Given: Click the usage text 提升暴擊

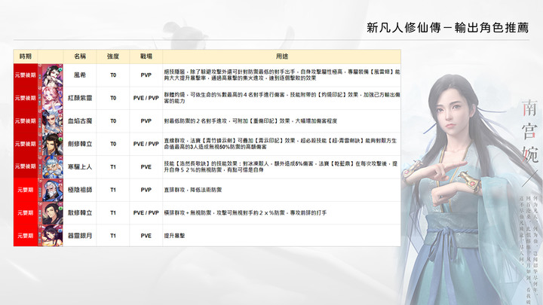Looking at the screenshot, I should 174,236.
